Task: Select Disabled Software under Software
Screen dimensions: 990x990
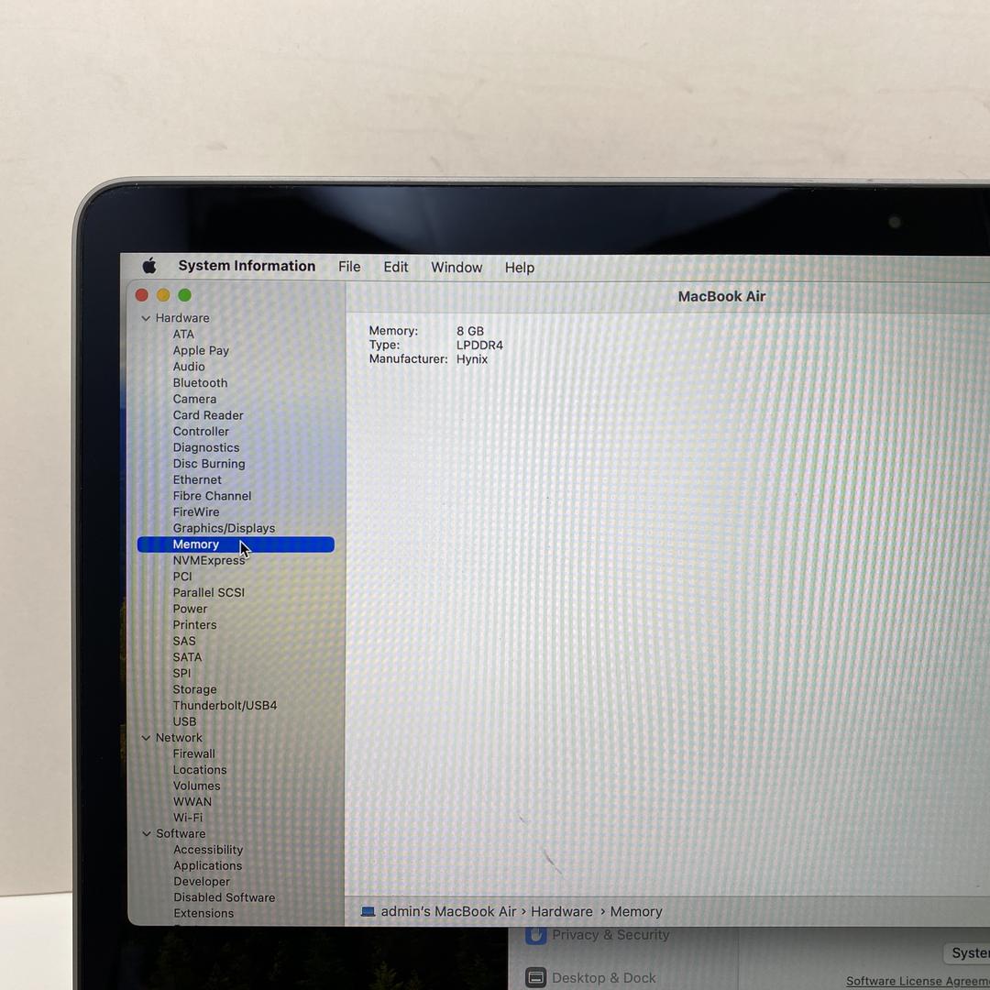Action: (x=225, y=897)
